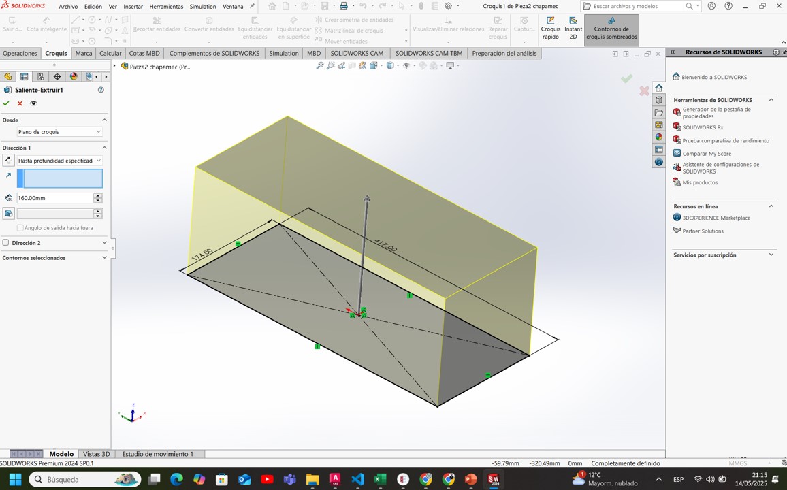The image size is (787, 490).
Task: Open Estudio de movimiento 1 tab
Action: coord(157,454)
